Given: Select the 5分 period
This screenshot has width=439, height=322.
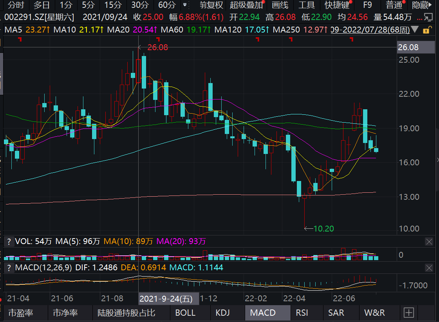Looking at the screenshot, I should pos(88,5).
